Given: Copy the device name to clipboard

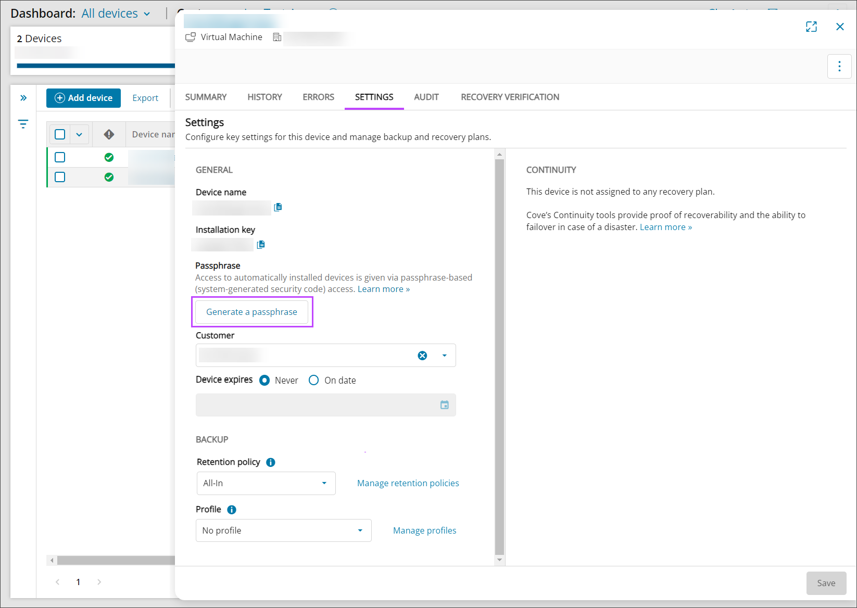Looking at the screenshot, I should coord(278,207).
